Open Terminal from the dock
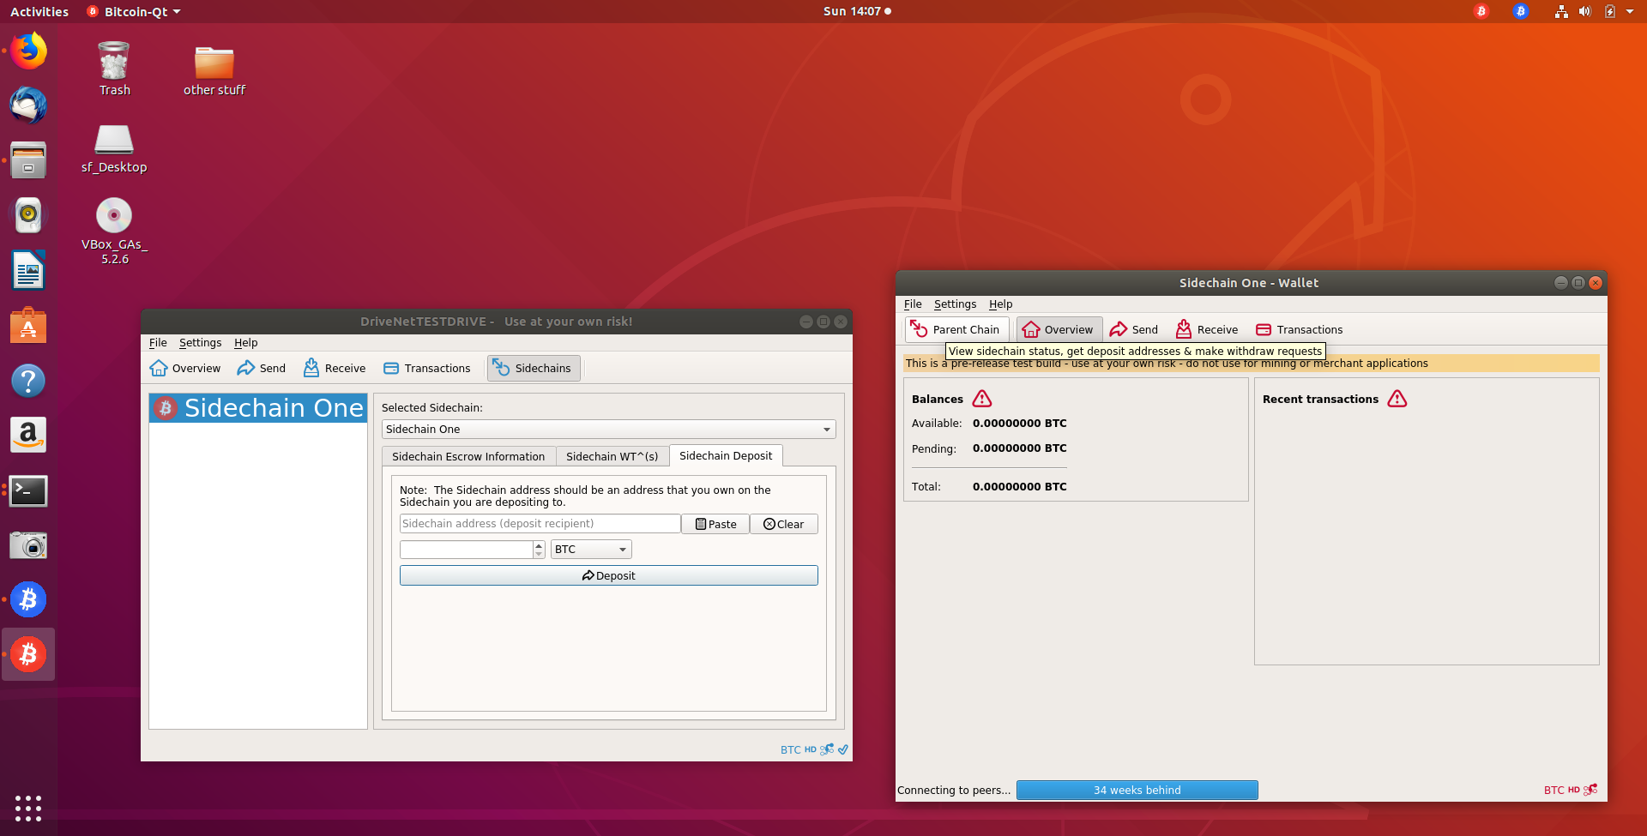This screenshot has width=1647, height=836. (x=28, y=490)
